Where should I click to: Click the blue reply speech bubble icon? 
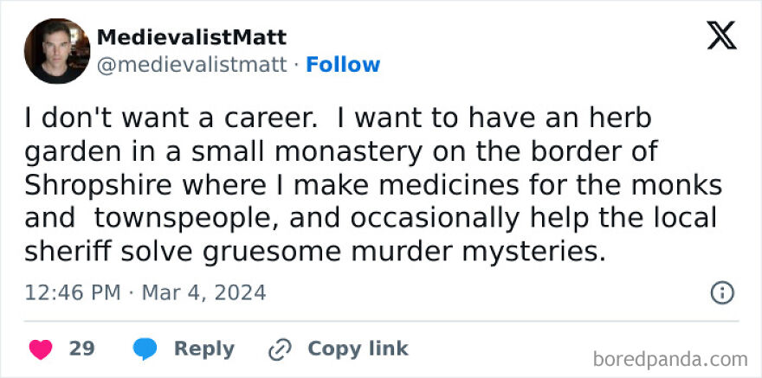click(145, 349)
